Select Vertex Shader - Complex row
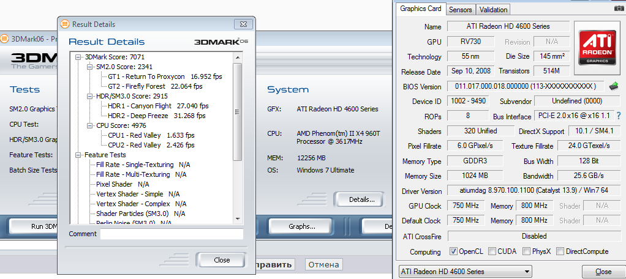This screenshot has height=279, width=626. [141, 204]
